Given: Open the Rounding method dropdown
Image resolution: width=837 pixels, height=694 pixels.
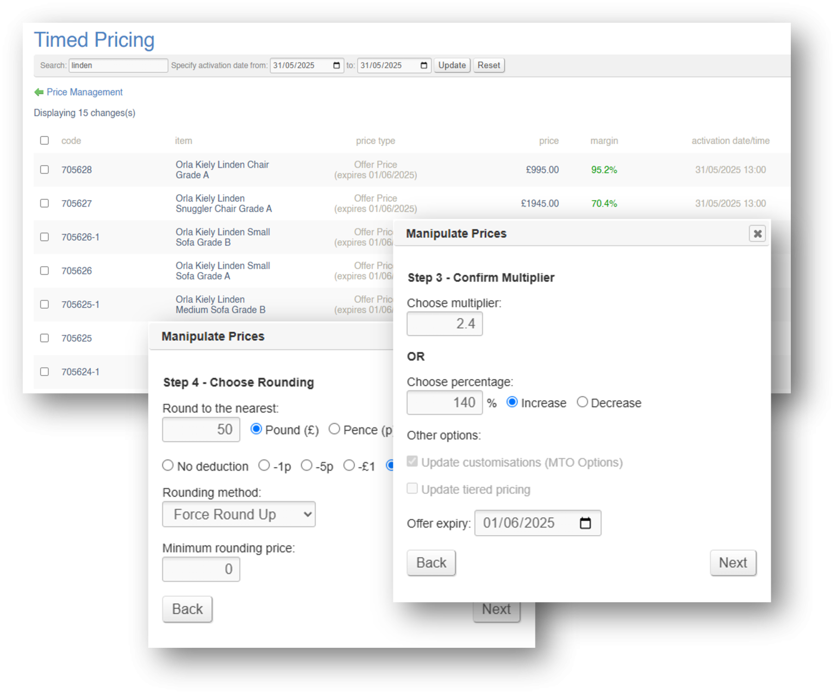Looking at the screenshot, I should [x=239, y=514].
